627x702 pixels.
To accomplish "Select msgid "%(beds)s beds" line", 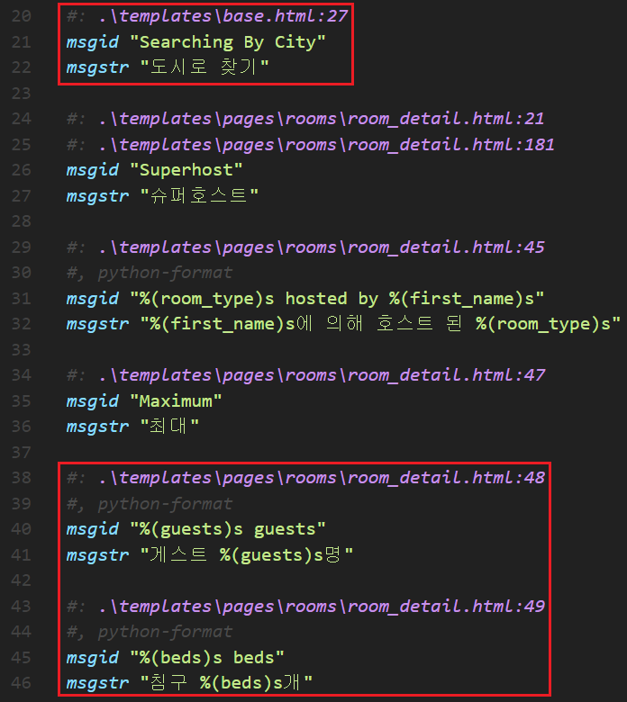I will click(x=176, y=658).
